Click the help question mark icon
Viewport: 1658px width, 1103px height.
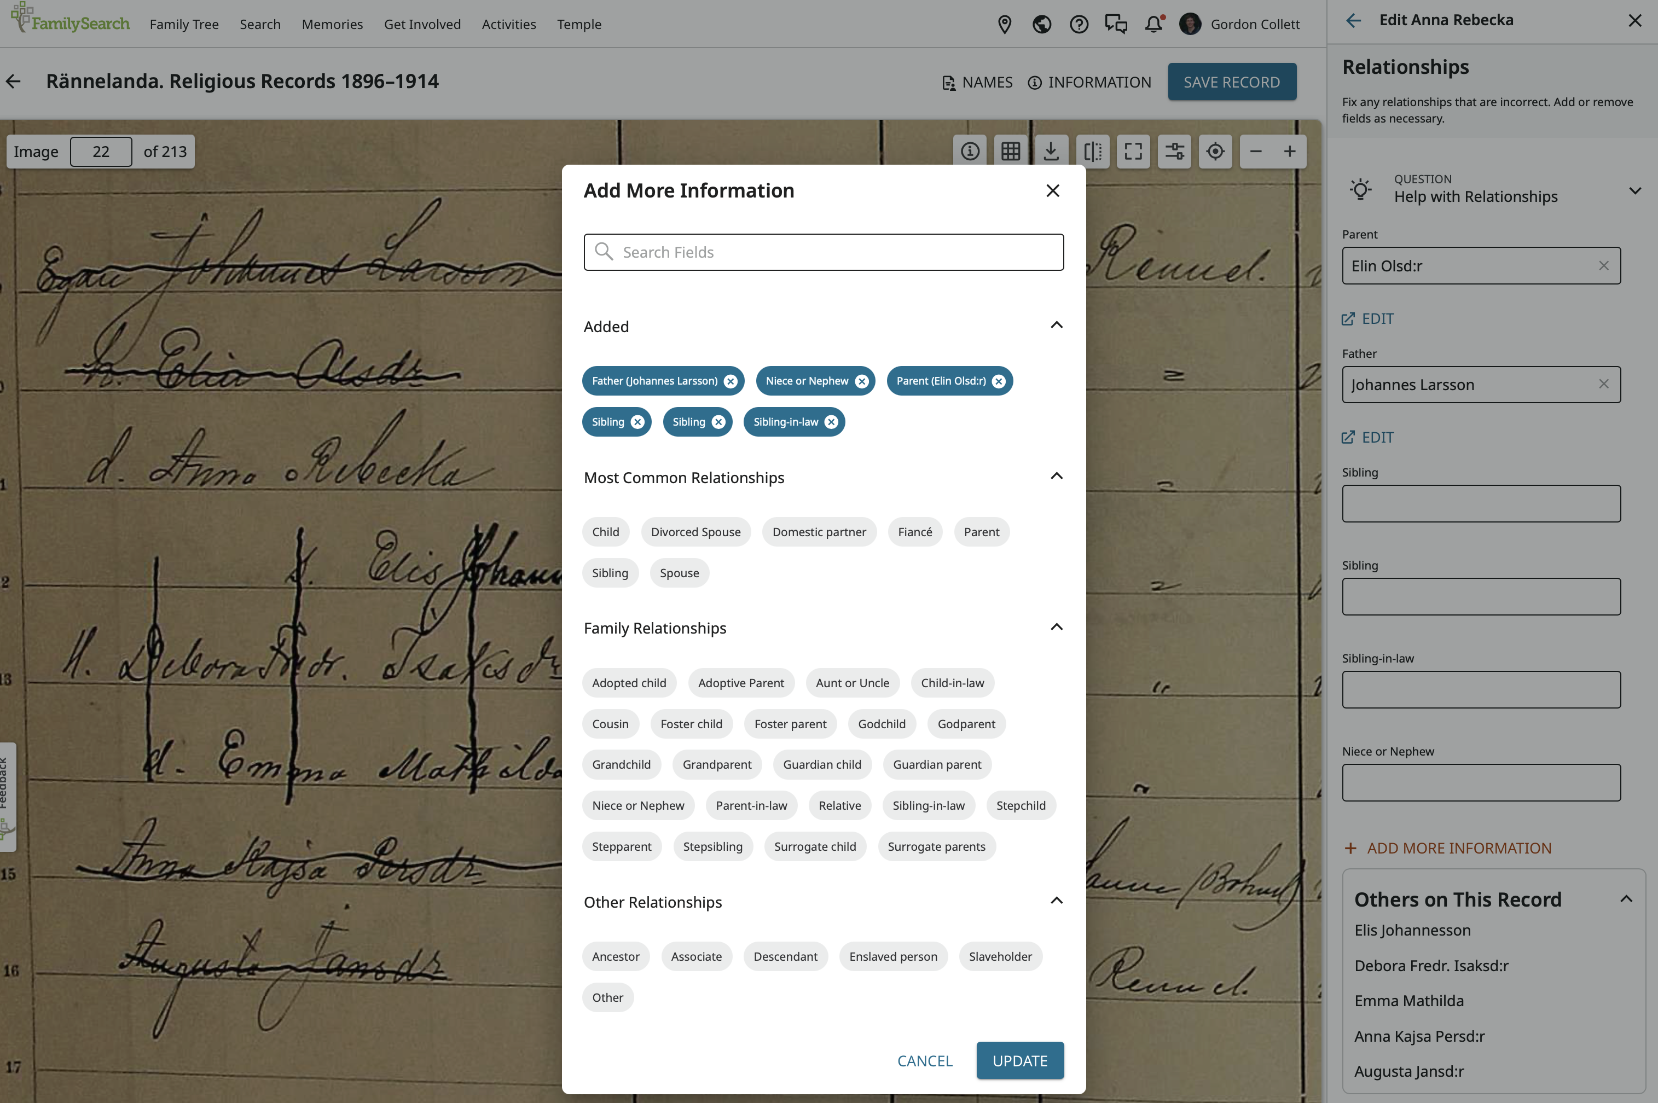click(1079, 25)
